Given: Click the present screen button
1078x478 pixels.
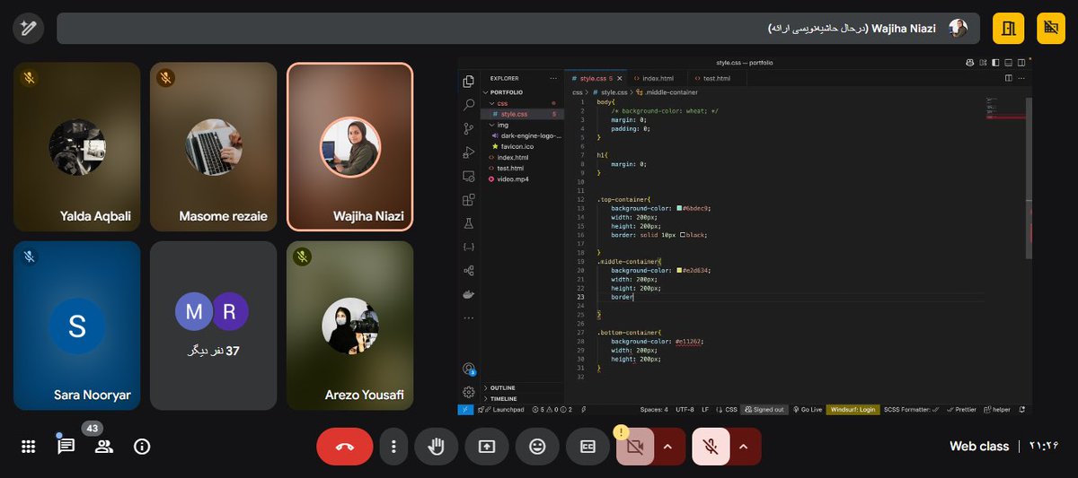Looking at the screenshot, I should [487, 447].
